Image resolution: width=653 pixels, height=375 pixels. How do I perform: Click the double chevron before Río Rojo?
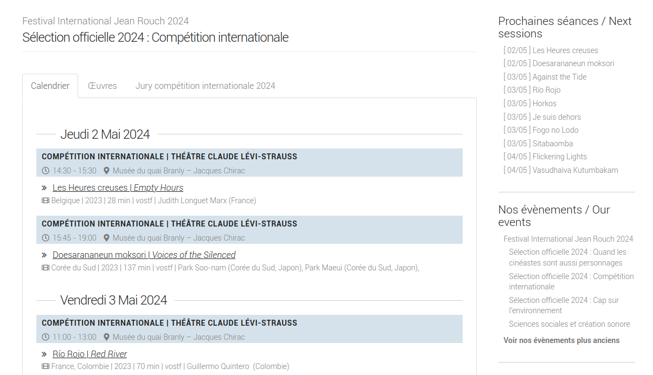coord(44,354)
